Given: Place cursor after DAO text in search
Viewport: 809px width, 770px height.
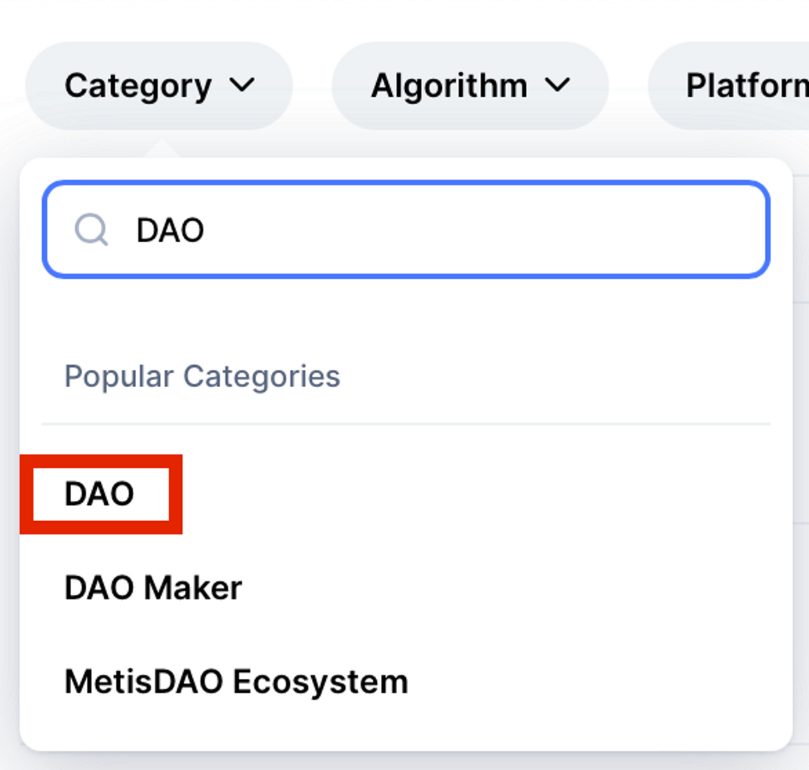Looking at the screenshot, I should 205,230.
